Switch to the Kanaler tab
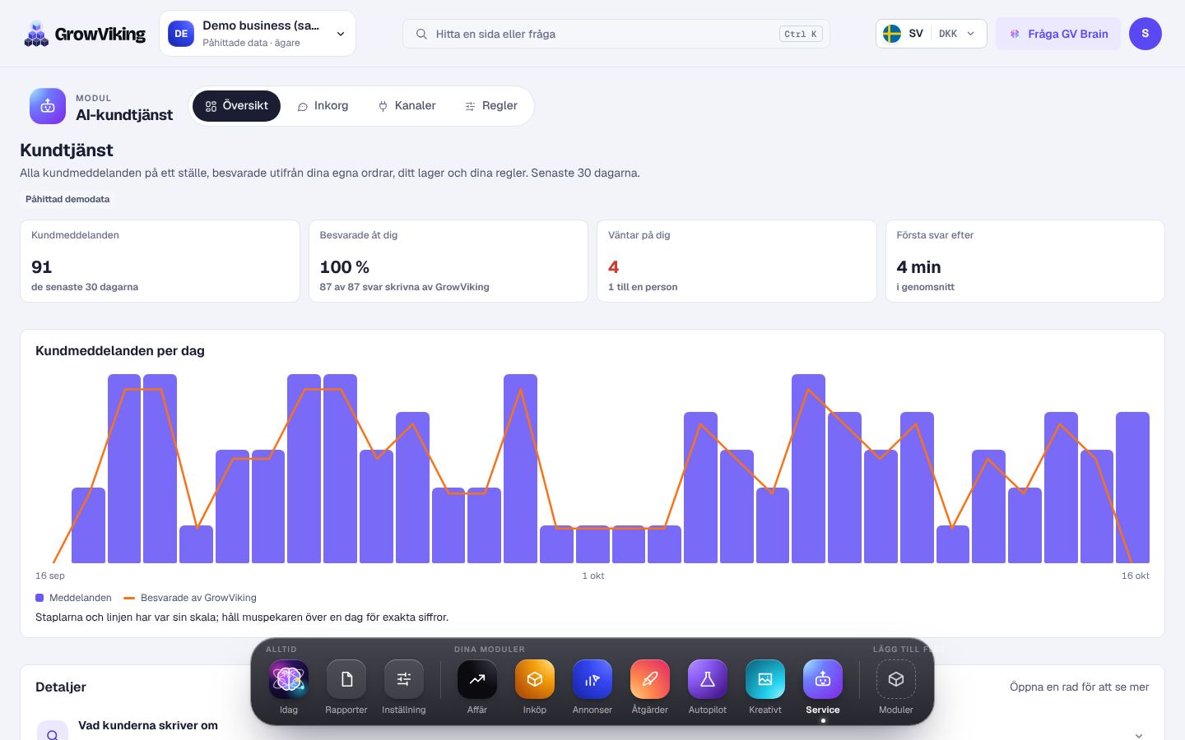 (407, 106)
